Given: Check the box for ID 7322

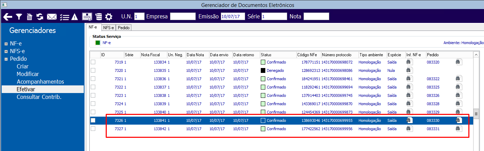Looking at the screenshot, I should tap(93, 87).
